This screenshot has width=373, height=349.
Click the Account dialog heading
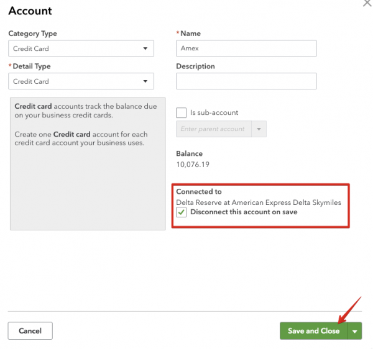30,11
